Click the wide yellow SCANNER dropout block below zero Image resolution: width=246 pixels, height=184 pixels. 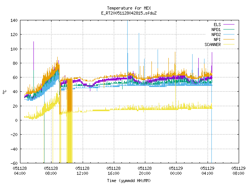(70, 141)
